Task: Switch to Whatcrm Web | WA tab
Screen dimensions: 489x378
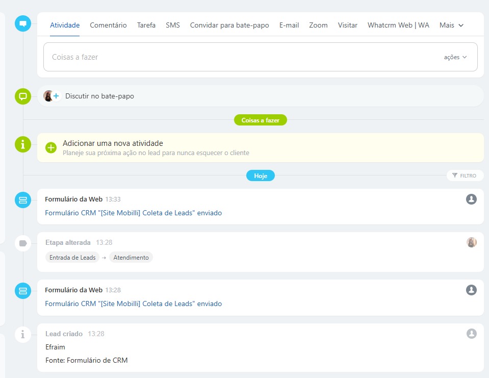Action: [x=398, y=25]
